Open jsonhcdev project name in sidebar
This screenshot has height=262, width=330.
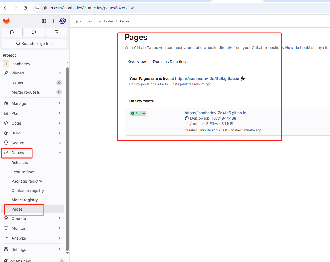(x=21, y=64)
